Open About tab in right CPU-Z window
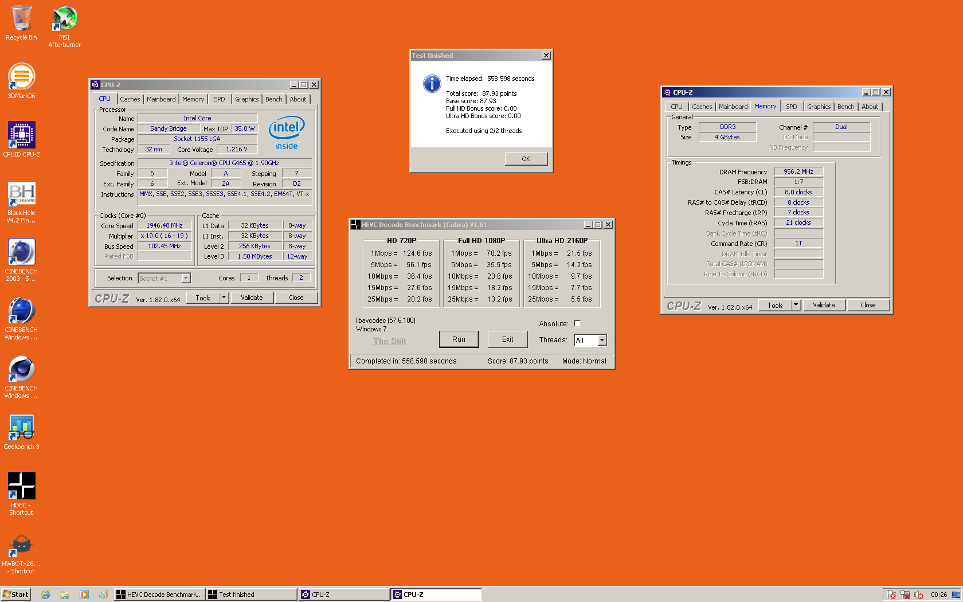963x602 pixels. (870, 107)
